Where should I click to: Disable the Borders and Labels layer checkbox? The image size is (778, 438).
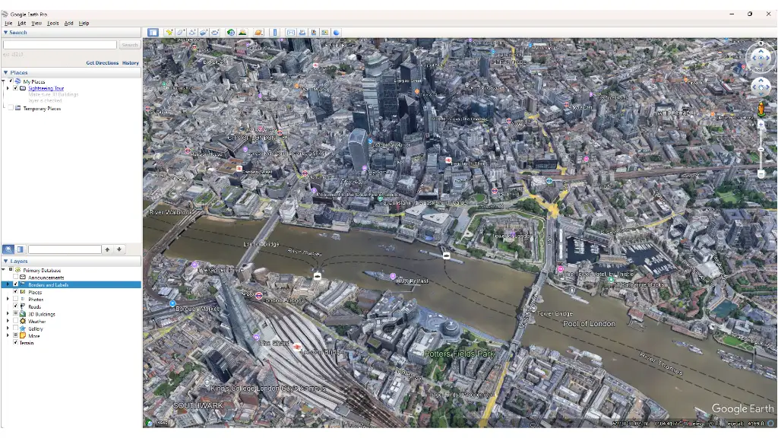16,284
